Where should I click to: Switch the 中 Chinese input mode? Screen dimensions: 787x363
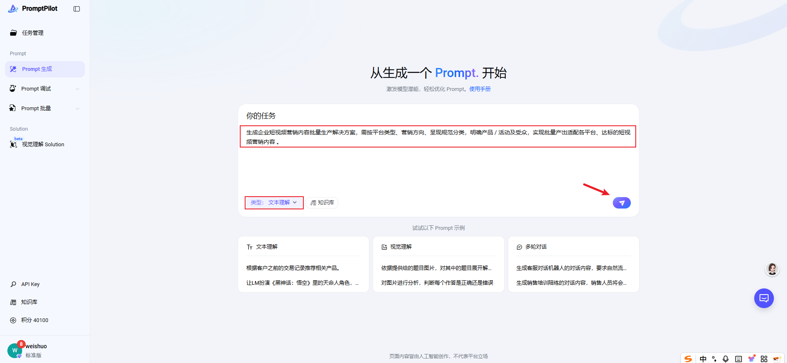[x=703, y=359]
